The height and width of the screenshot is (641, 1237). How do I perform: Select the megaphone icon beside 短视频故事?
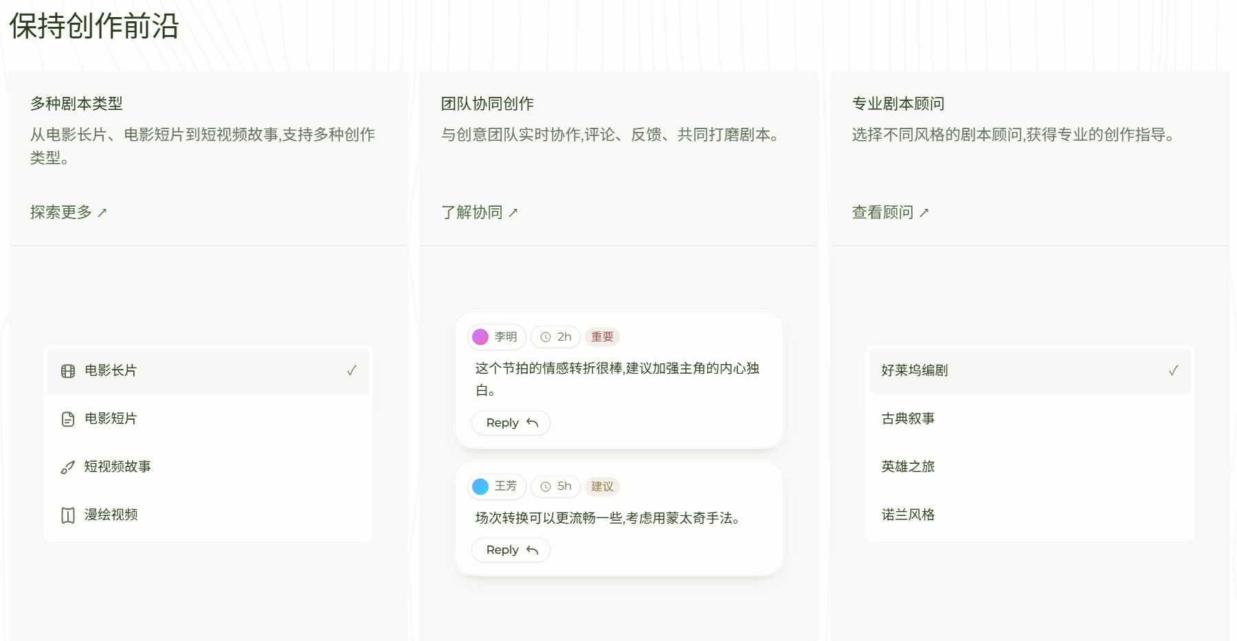click(x=67, y=466)
